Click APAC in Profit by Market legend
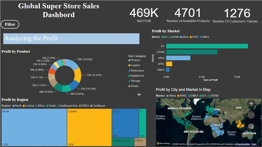 (x=194, y=37)
